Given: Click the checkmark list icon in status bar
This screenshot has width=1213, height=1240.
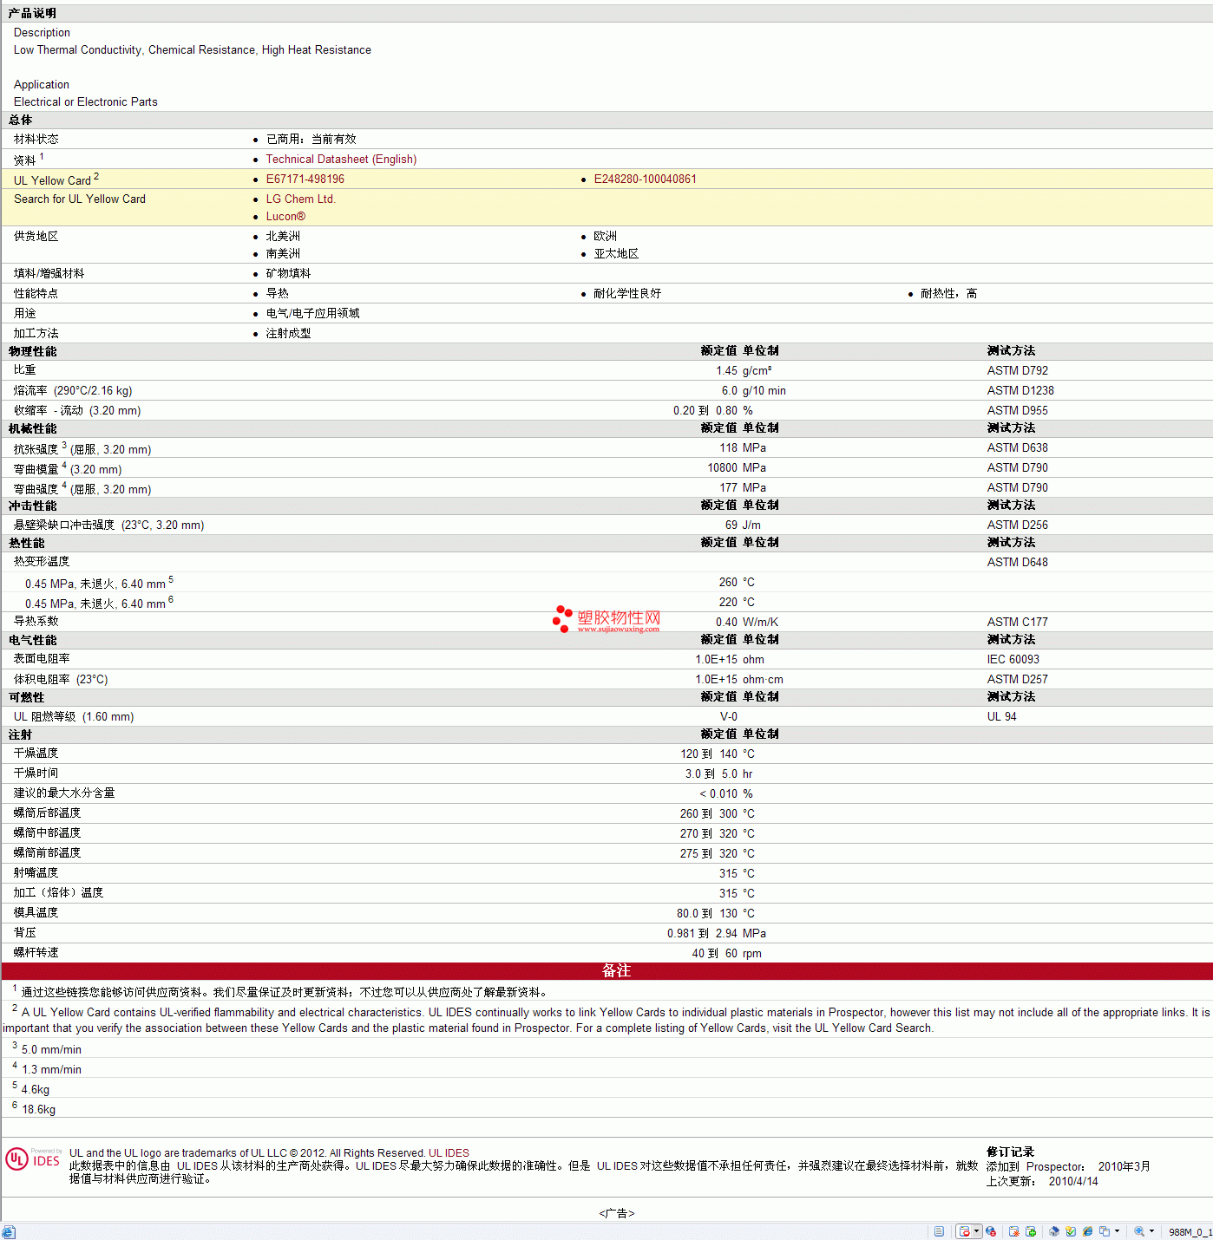Looking at the screenshot, I should coord(1071,1231).
